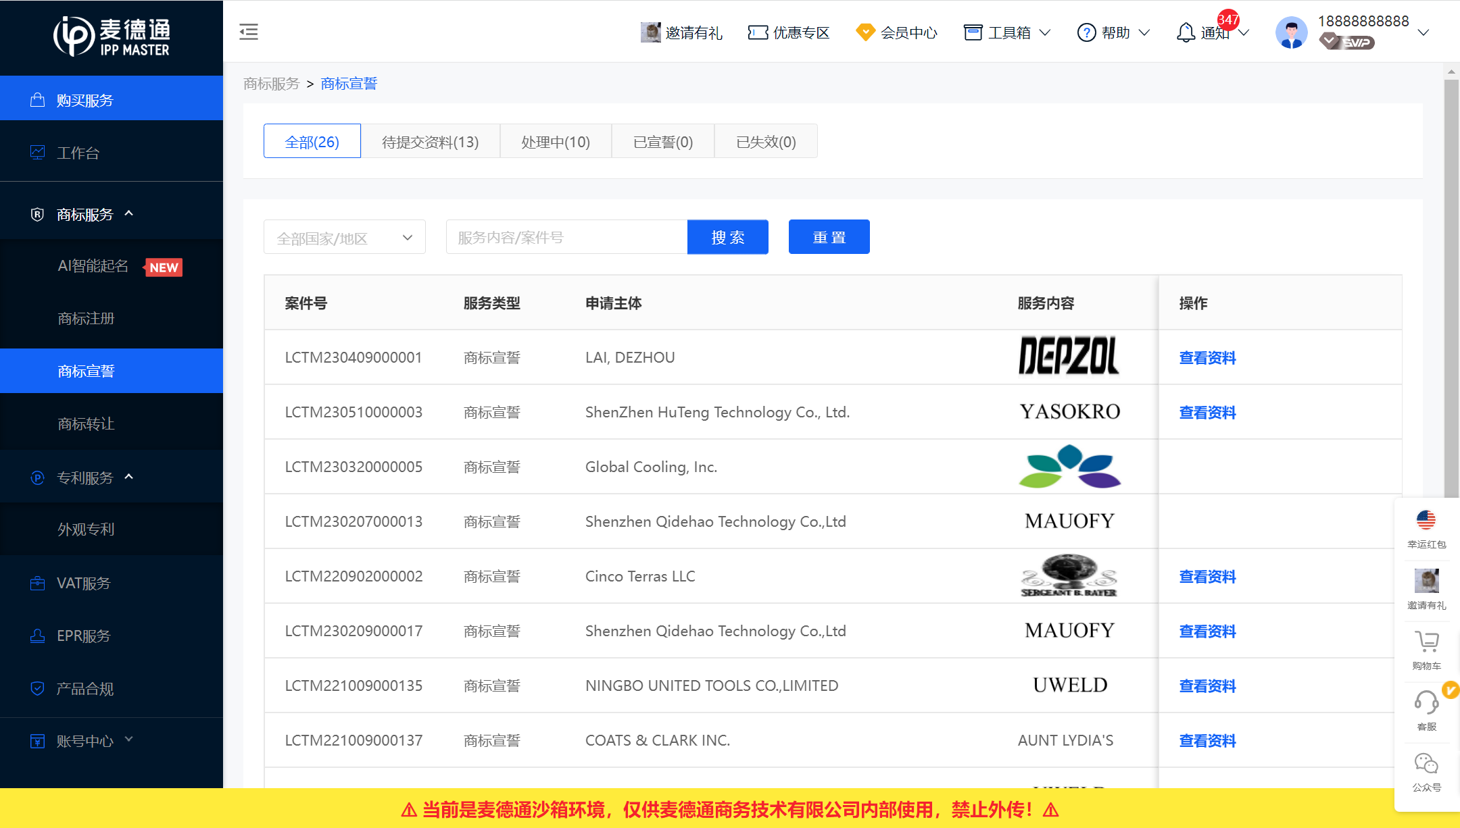Screen dimensions: 1460x828
Task: Click the notification bell icon
Action: 1186,32
